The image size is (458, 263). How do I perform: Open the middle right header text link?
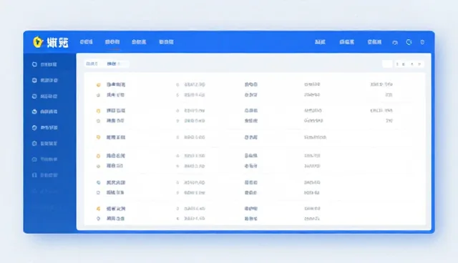[x=346, y=42]
